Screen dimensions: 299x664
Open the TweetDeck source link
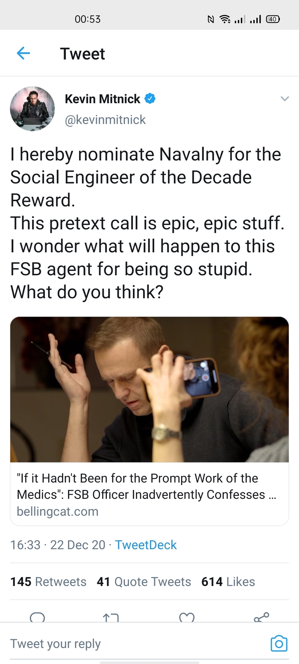(146, 545)
